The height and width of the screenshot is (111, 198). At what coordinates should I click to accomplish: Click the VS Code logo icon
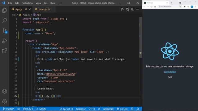3,3
